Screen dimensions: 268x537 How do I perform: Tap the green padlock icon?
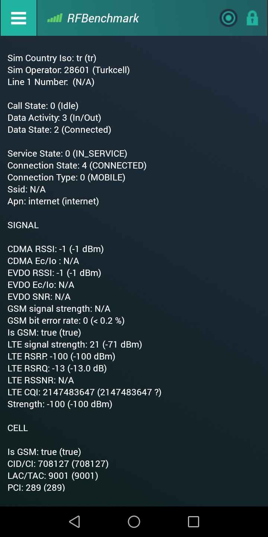click(x=252, y=18)
